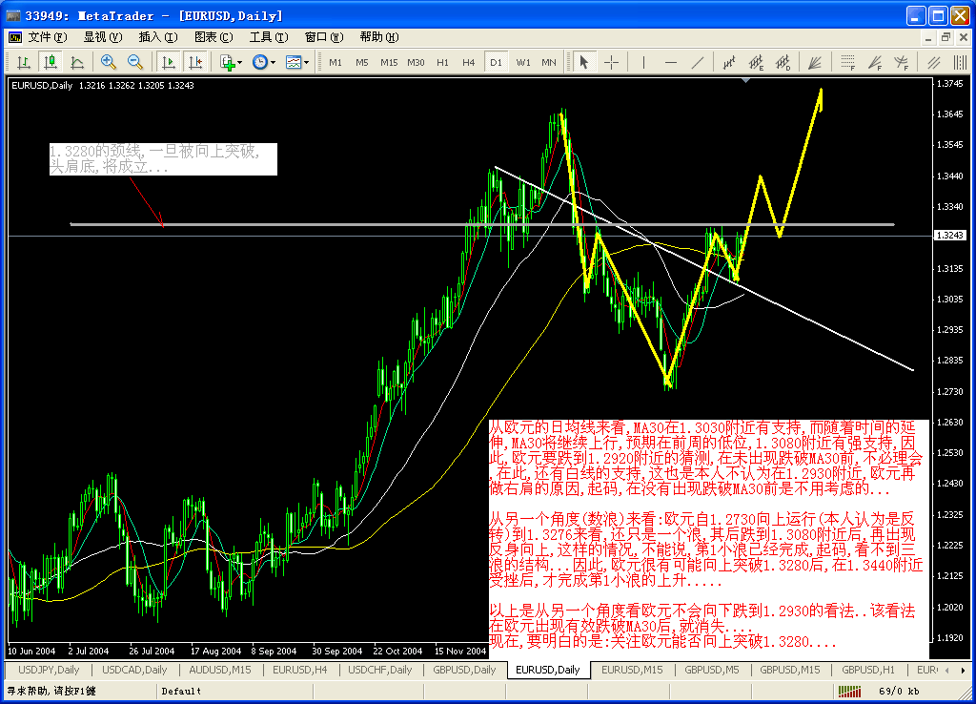Image resolution: width=976 pixels, height=704 pixels.
Task: Open the chart template dropdown
Action: (297, 62)
